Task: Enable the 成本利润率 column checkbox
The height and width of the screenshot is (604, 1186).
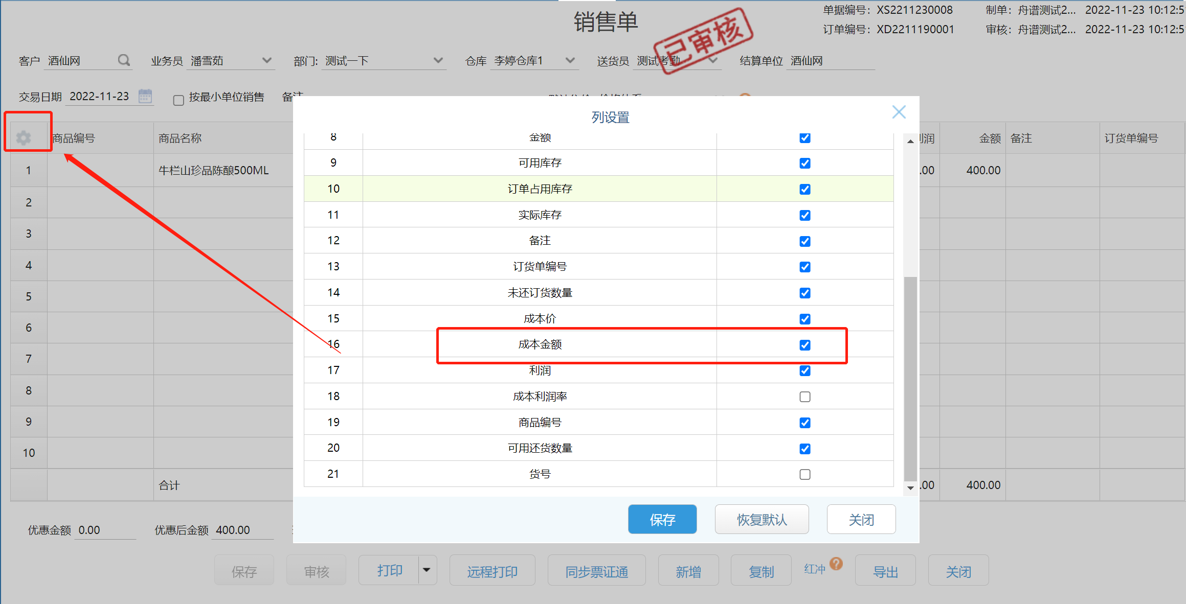Action: pos(805,397)
